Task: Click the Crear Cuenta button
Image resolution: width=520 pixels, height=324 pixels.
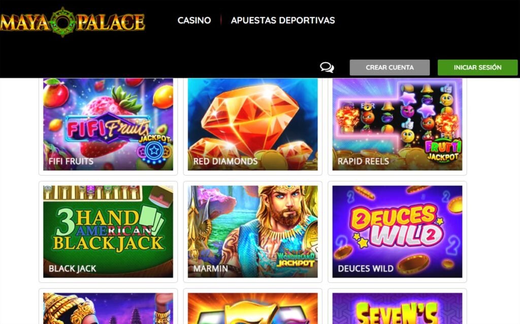Action: click(389, 68)
